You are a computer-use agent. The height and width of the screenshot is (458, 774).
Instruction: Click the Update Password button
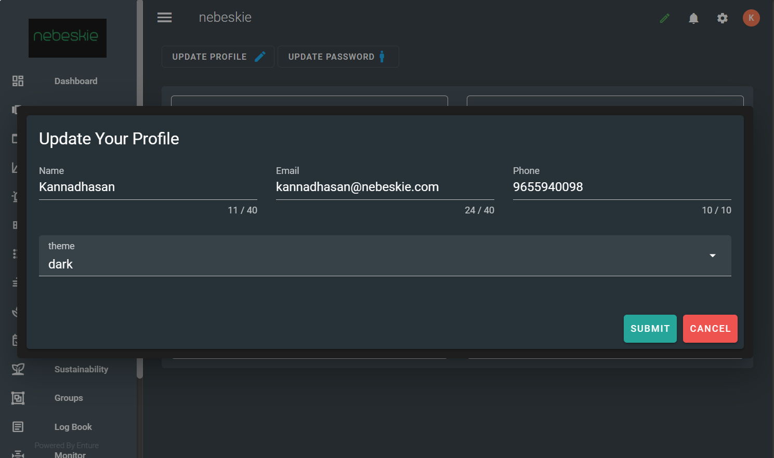pyautogui.click(x=338, y=57)
